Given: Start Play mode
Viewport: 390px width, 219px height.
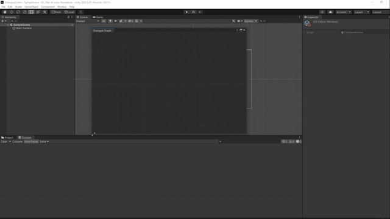Looking at the screenshot, I should [186, 12].
